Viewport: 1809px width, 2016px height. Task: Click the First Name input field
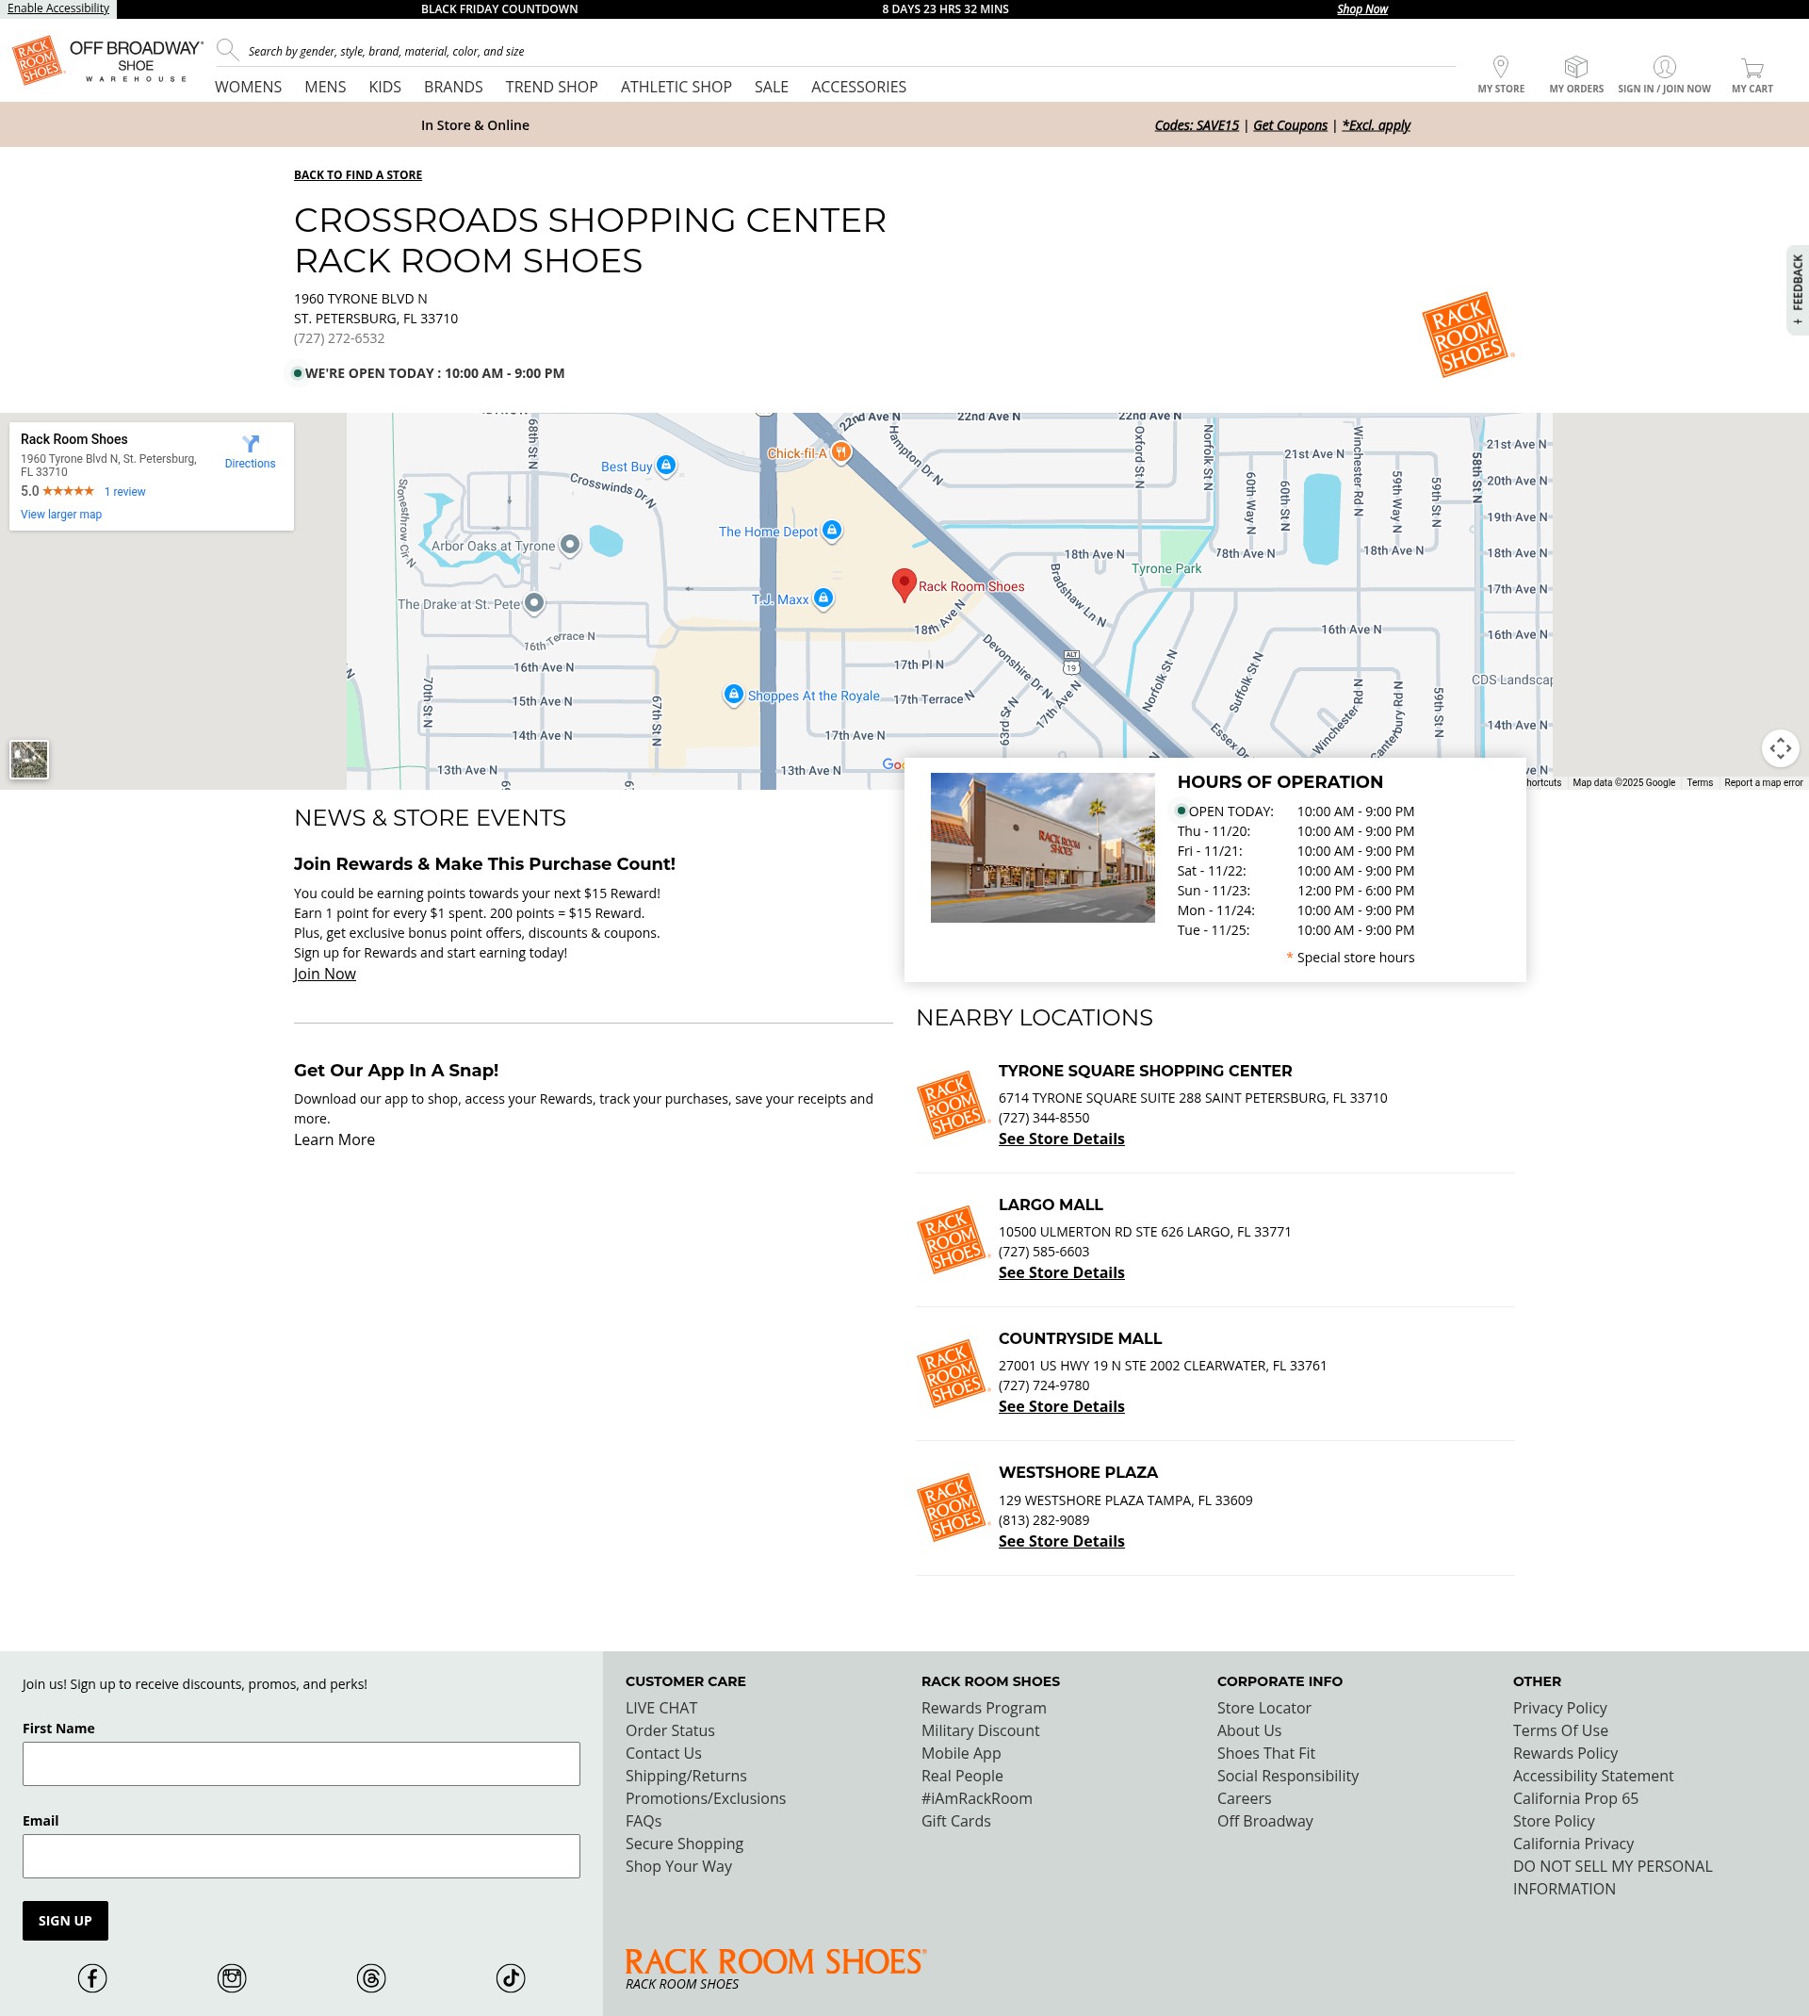coord(301,1763)
